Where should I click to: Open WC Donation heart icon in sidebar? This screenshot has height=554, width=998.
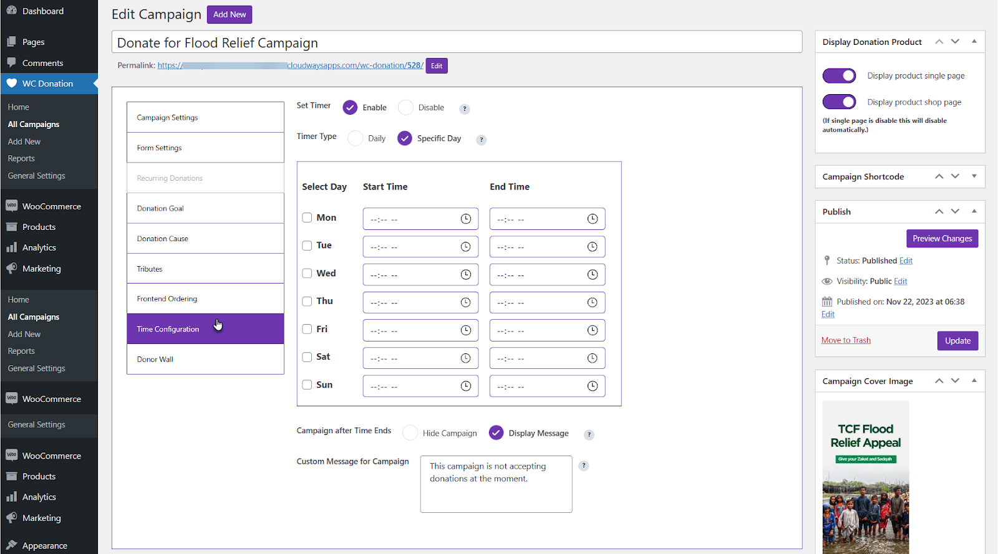12,84
